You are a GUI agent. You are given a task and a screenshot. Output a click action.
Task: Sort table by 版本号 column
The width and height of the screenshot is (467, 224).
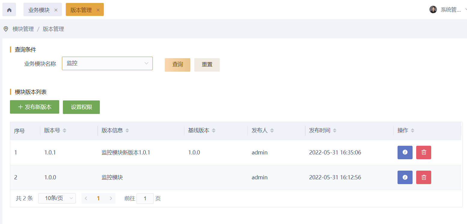(64, 131)
